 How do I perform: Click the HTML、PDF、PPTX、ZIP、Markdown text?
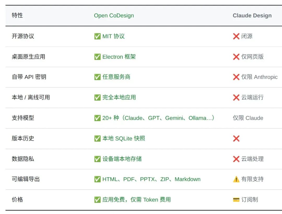pyautogui.click(x=151, y=179)
